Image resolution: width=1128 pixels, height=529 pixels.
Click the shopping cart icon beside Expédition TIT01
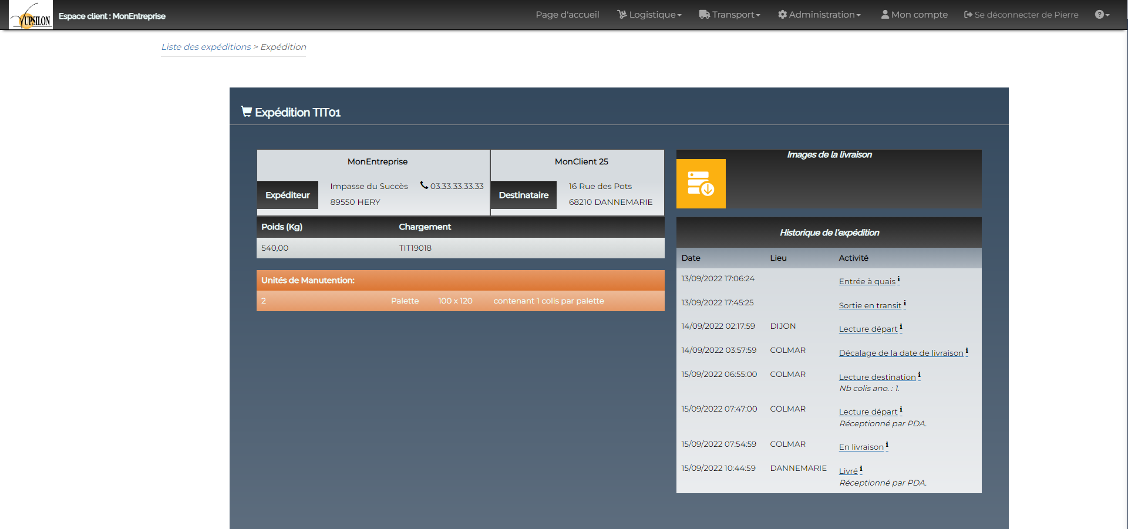pos(247,112)
